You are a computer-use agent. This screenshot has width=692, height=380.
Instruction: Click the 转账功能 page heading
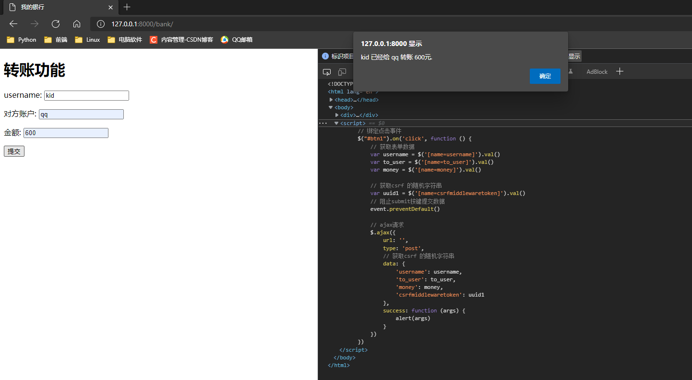(35, 70)
